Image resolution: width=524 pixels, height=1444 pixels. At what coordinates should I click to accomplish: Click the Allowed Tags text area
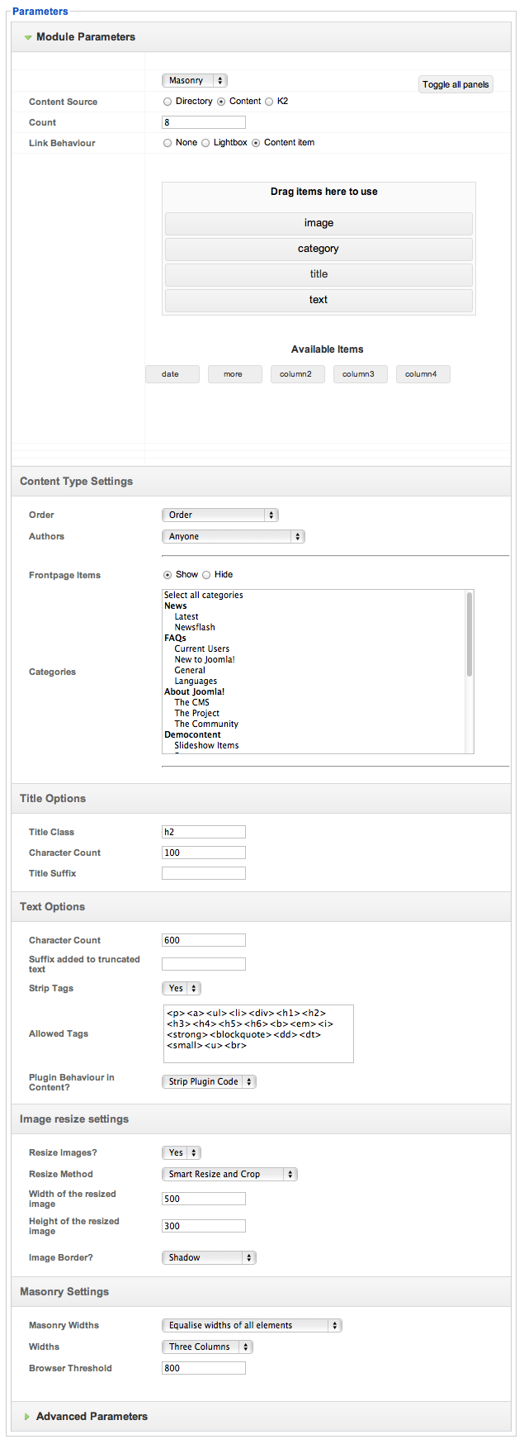click(x=257, y=1033)
